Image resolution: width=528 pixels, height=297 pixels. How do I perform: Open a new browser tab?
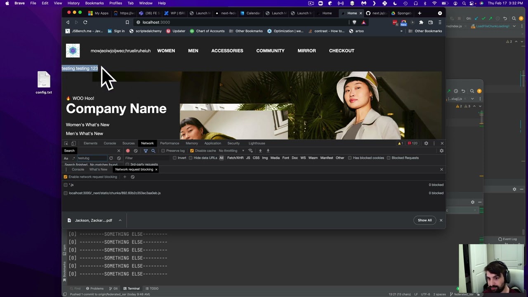point(420,13)
